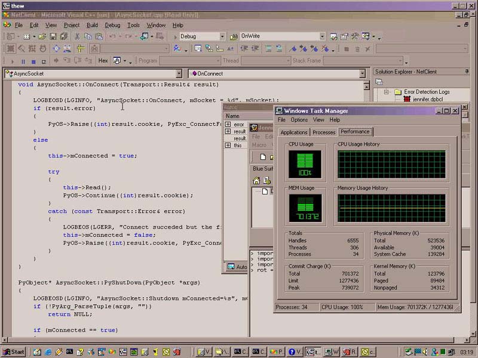
Task: Pin the Solution Explorer panel
Action: [x=467, y=72]
